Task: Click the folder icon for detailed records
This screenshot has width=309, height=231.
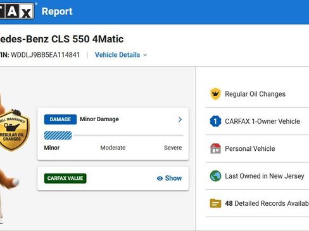Action: click(x=215, y=203)
